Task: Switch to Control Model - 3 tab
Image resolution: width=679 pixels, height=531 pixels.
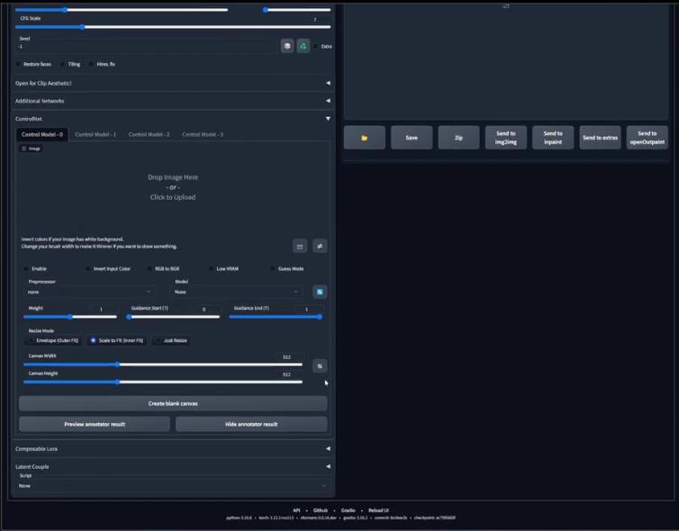Action: click(x=203, y=135)
